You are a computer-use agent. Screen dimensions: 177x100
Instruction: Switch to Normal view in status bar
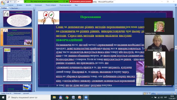pos(145,93)
